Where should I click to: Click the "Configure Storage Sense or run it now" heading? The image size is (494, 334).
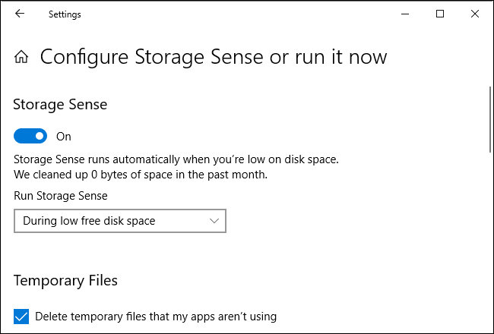point(214,57)
